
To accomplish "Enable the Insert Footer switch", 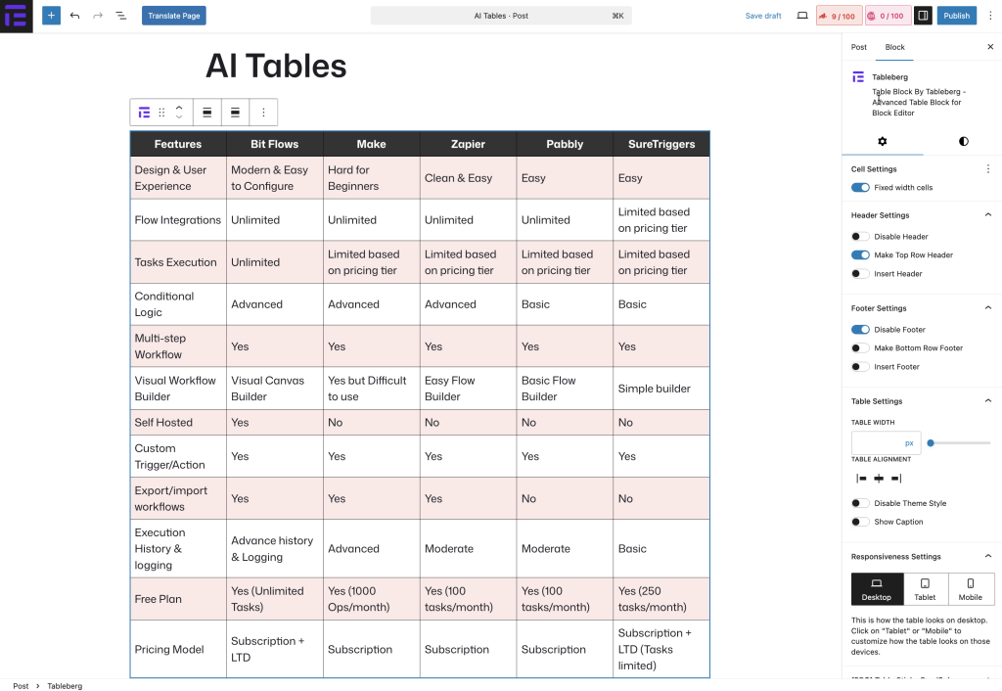I will (860, 367).
